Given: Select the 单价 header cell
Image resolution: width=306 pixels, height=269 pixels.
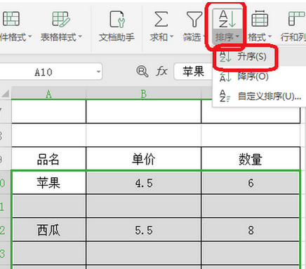Looking at the screenshot, I should (x=144, y=159).
